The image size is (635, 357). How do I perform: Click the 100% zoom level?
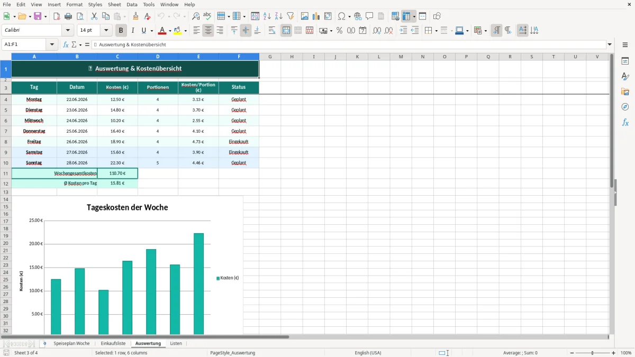626,353
